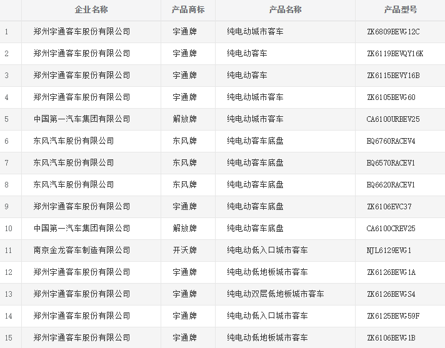Click 纯电动客车 product name in row 3

247,75
